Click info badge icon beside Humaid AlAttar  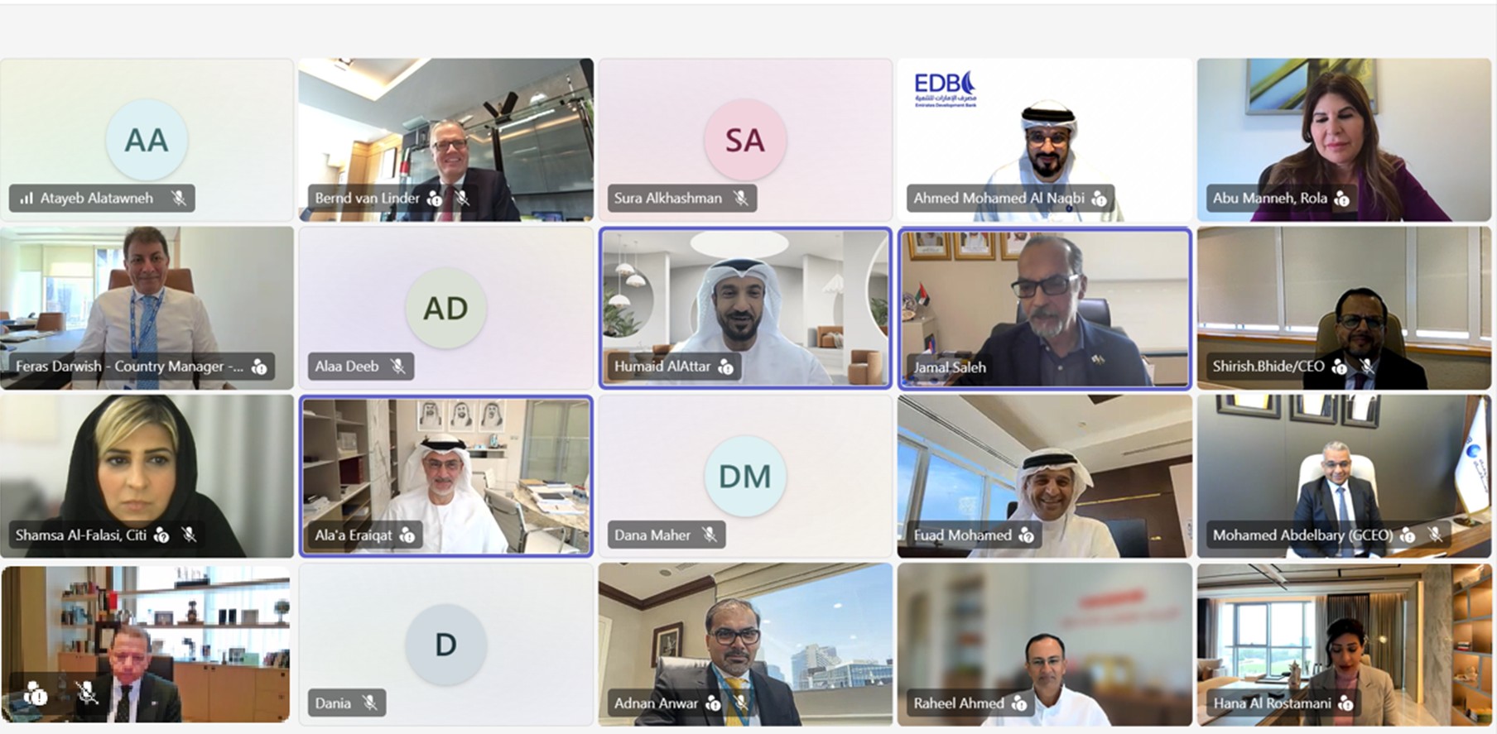click(725, 367)
